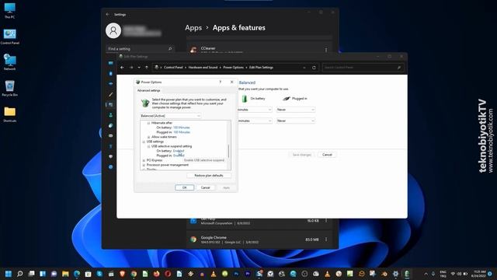Click user profile avatar in Settings

point(113,30)
